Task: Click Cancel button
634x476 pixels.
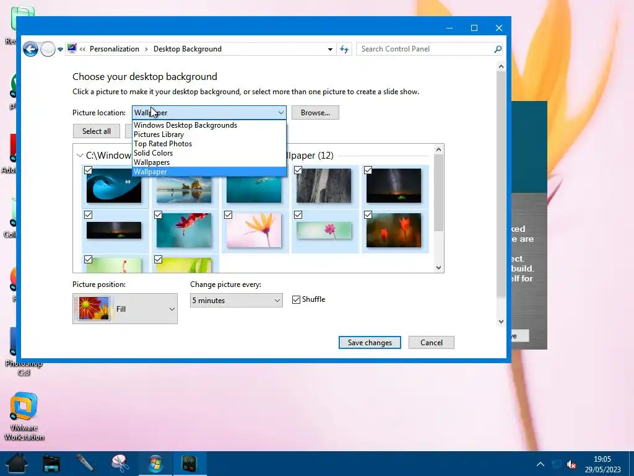Action: tap(431, 342)
